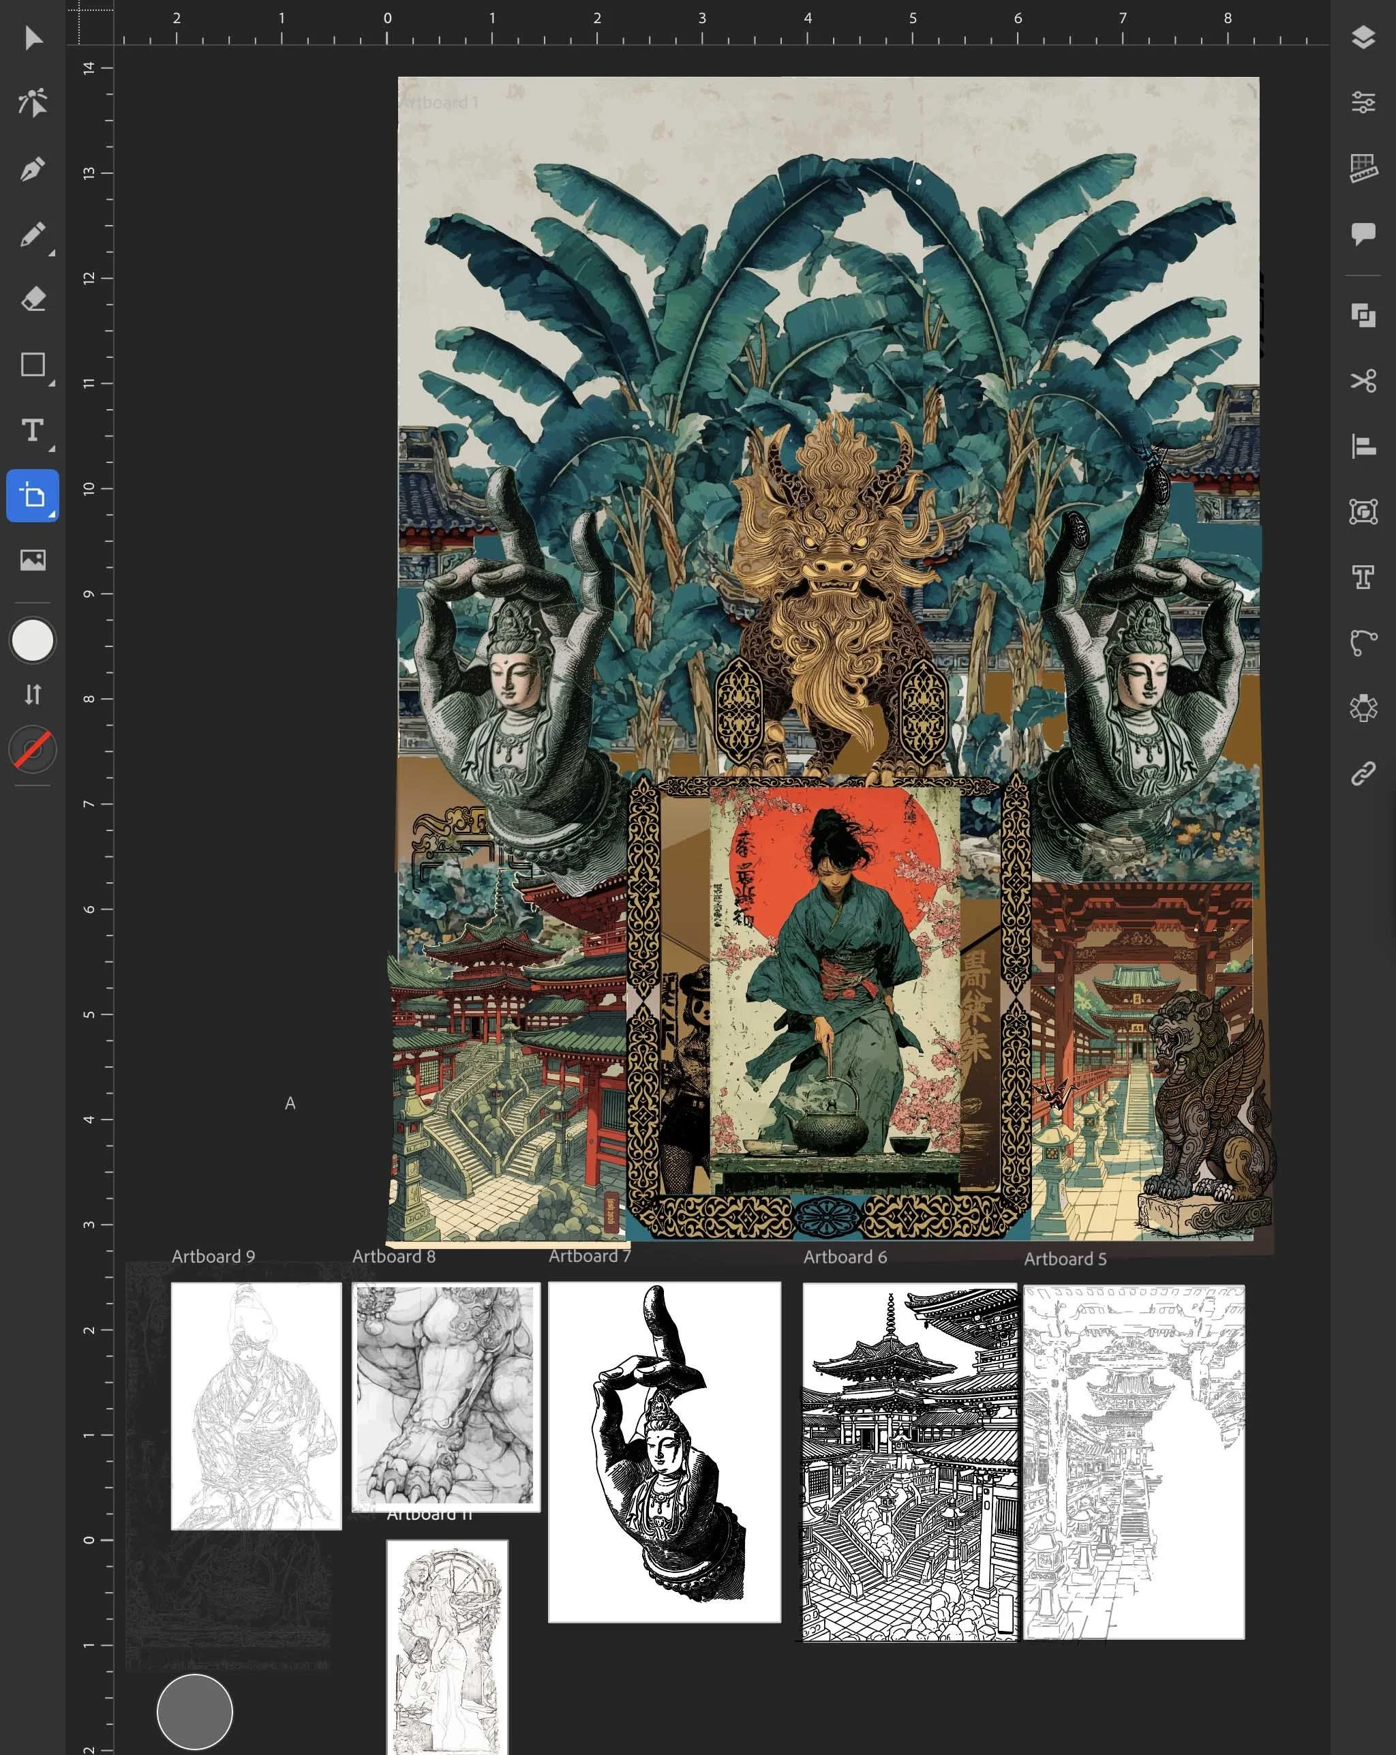
Task: Select the Eraser tool
Action: tap(33, 299)
